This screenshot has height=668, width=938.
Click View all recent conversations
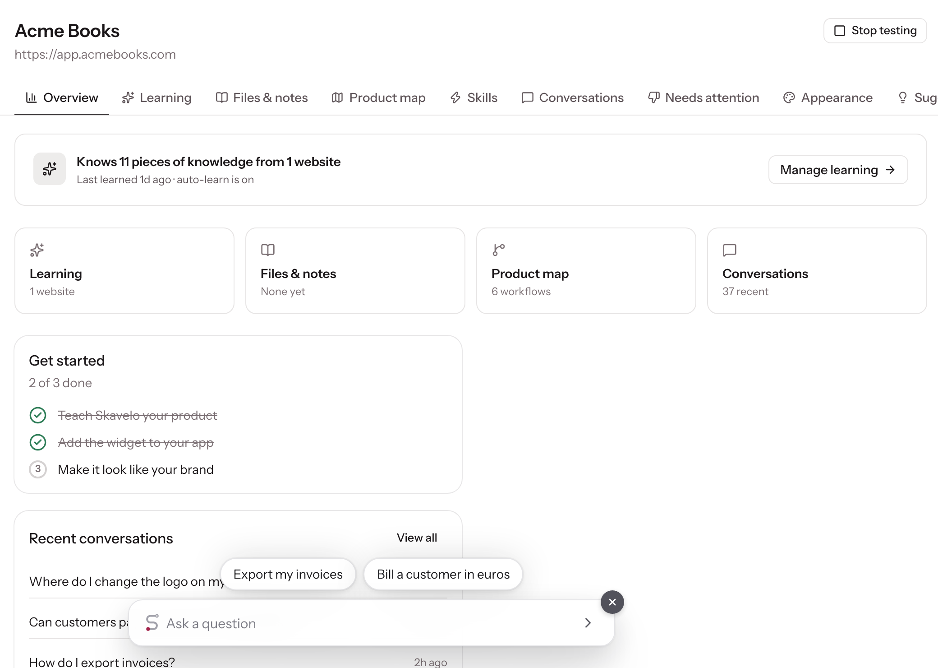417,538
